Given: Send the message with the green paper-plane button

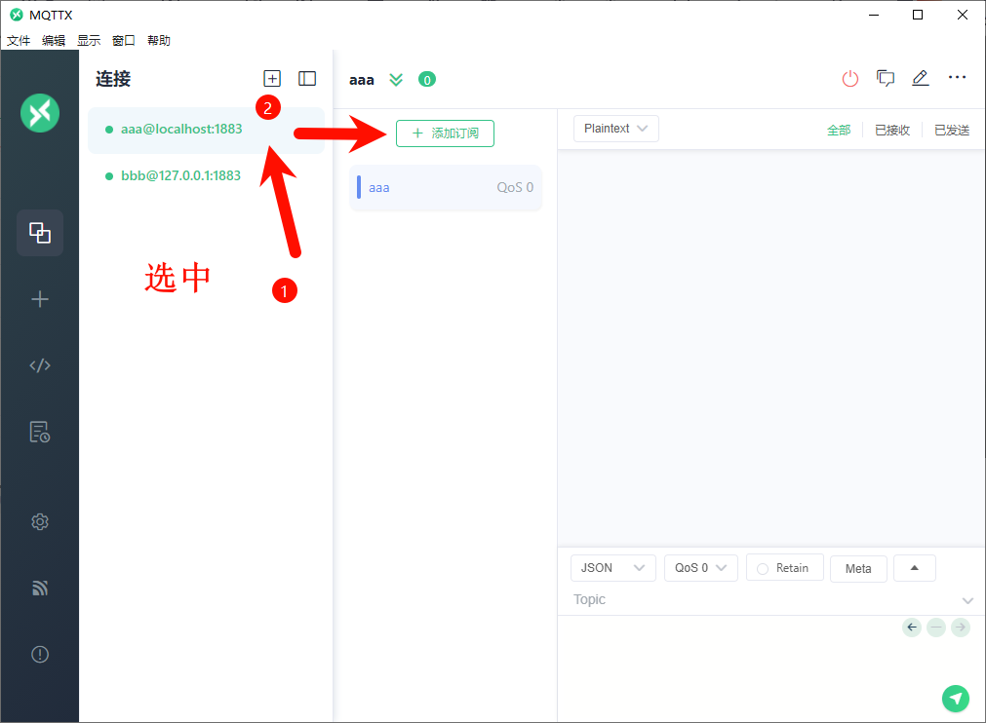Looking at the screenshot, I should [x=955, y=699].
